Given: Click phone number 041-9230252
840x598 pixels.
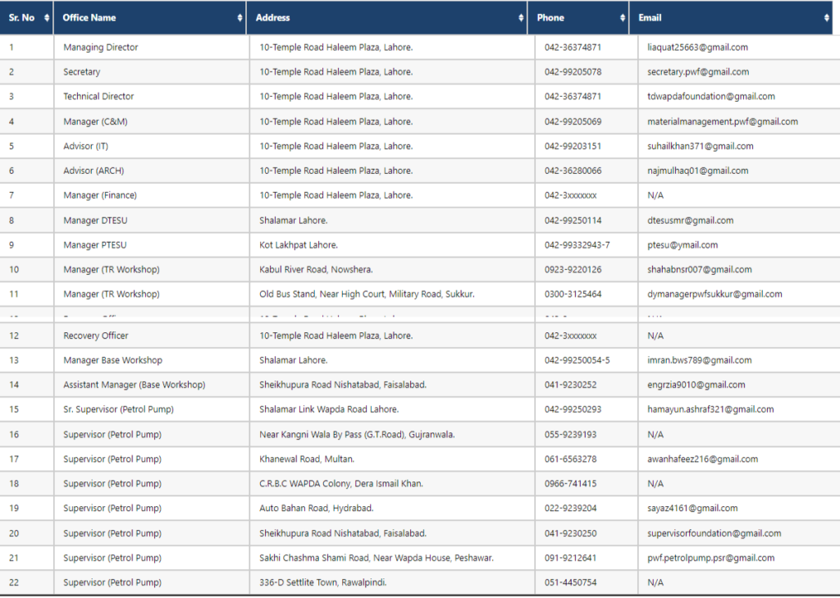Looking at the screenshot, I should click(571, 386).
